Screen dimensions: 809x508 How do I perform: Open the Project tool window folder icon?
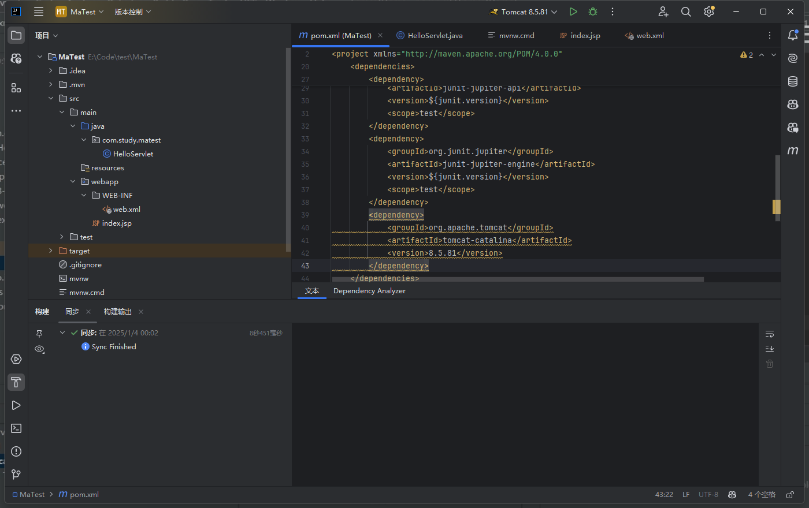coord(16,35)
